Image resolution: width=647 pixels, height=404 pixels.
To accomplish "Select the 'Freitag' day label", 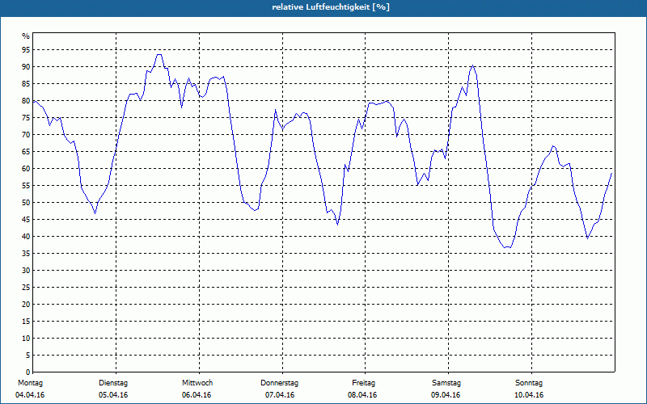I will pos(363,383).
